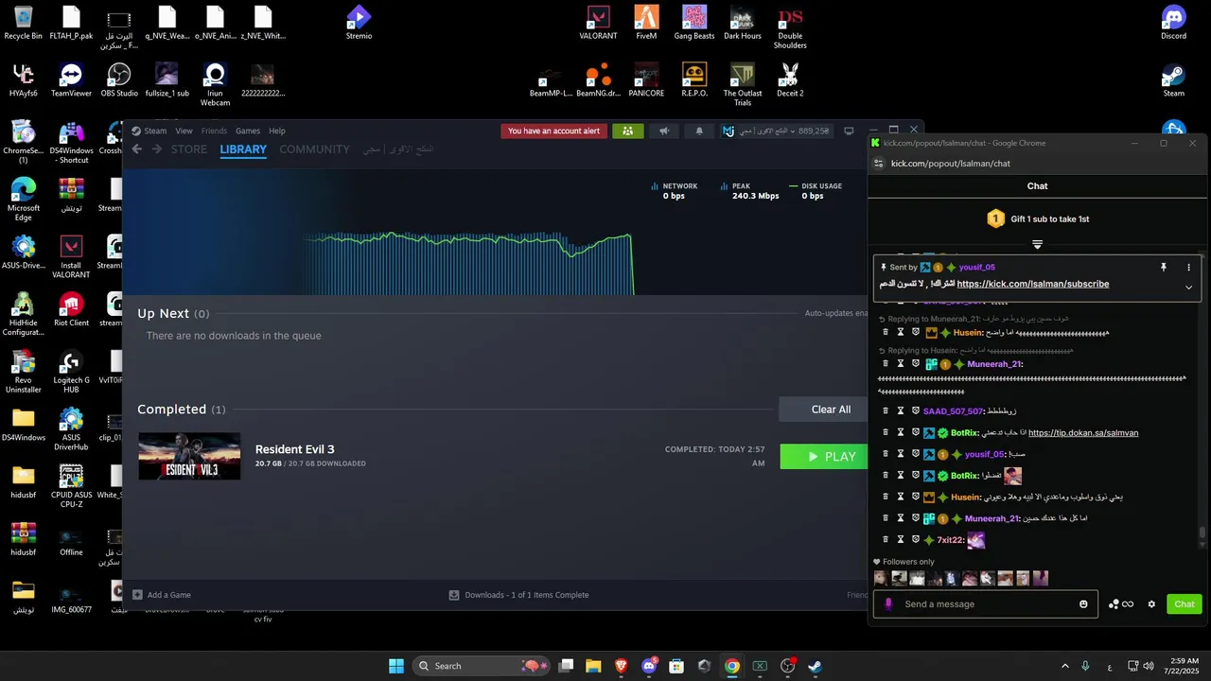
Task: Timeout 7xit22 using hourglass icon
Action: (x=901, y=540)
